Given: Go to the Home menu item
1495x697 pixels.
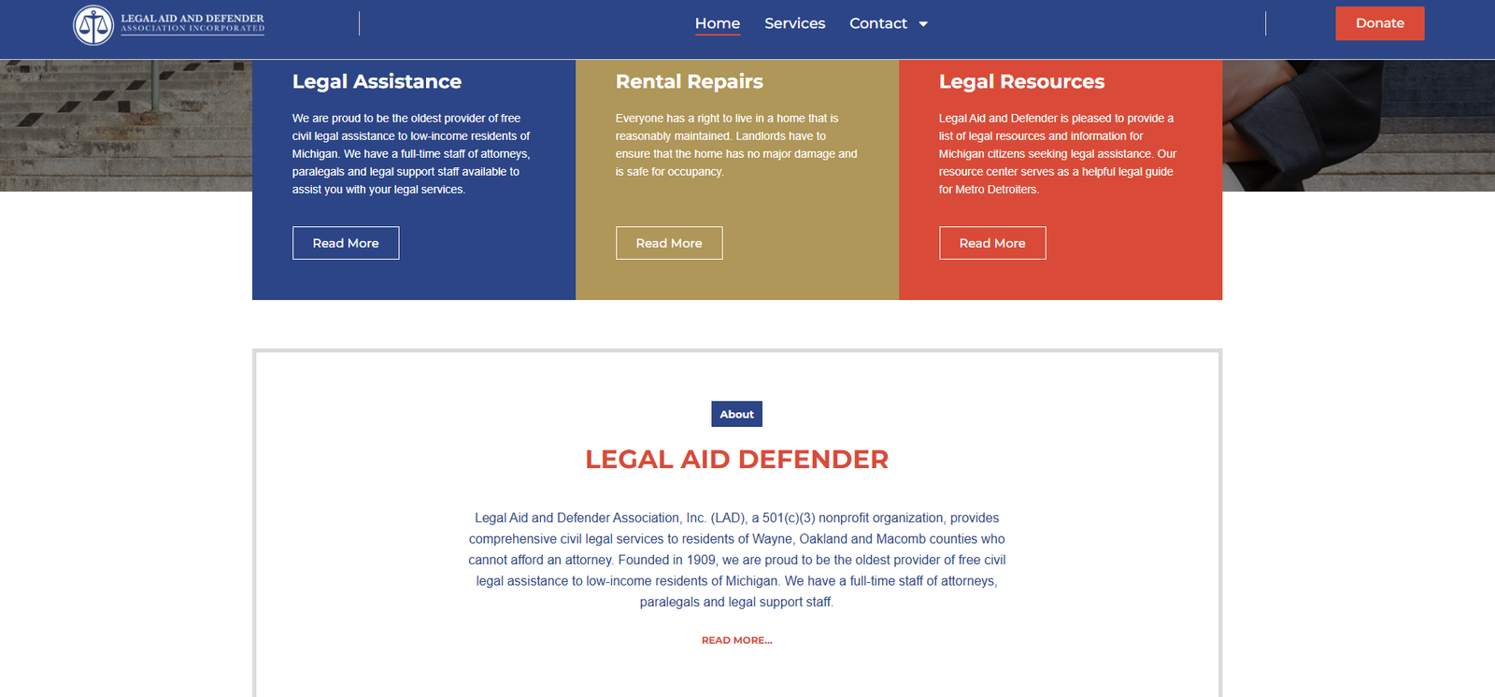Looking at the screenshot, I should coord(717,23).
